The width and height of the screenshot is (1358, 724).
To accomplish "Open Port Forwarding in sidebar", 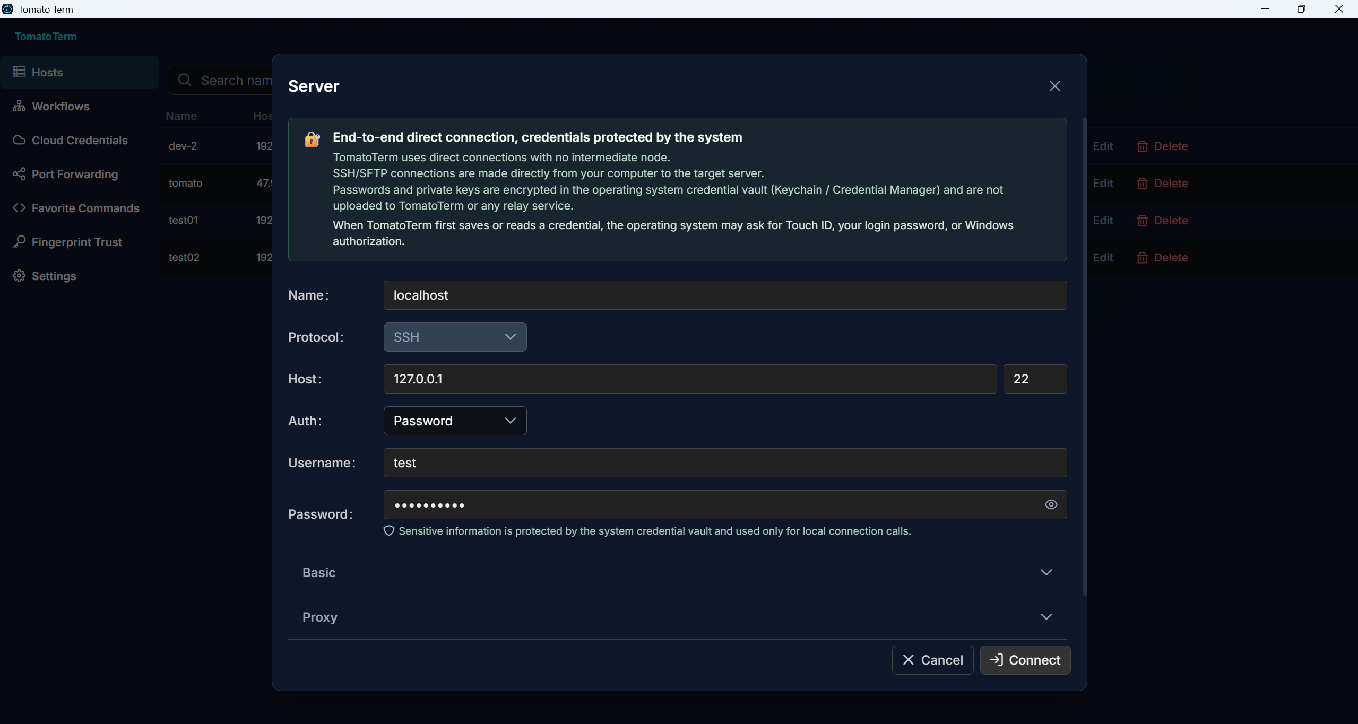I will [80, 174].
